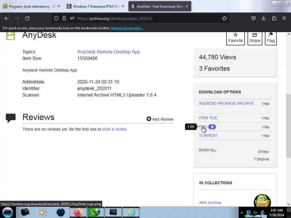This screenshot has height=218, width=291.
Task: Open the Save to Pocket icon
Action: click(253, 18)
